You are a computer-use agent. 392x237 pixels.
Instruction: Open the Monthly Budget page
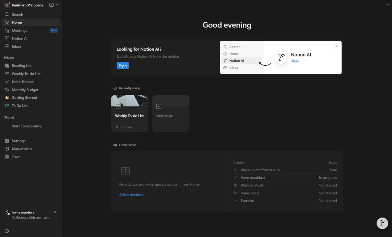31,90
